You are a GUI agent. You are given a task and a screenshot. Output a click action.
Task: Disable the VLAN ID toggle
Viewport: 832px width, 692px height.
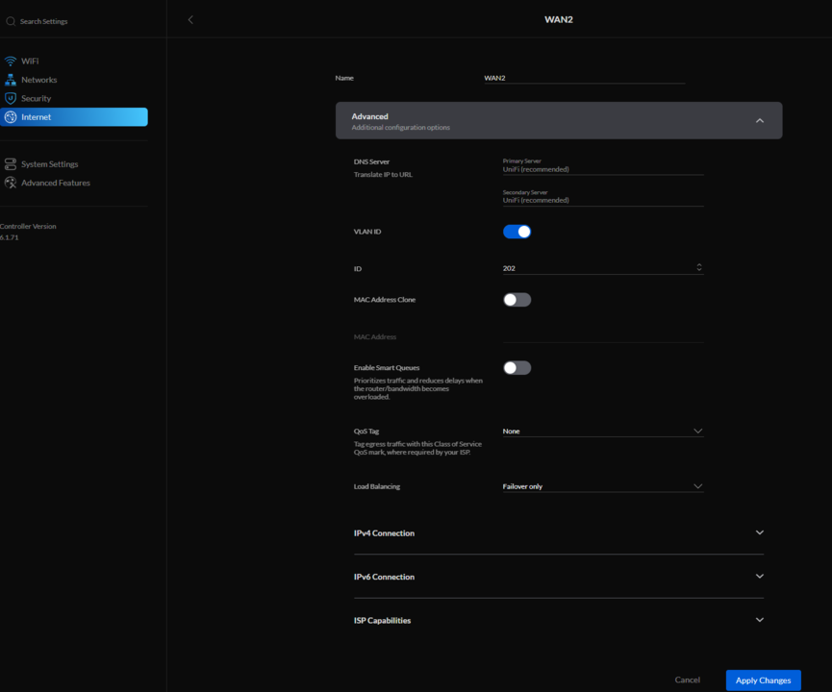click(x=517, y=232)
